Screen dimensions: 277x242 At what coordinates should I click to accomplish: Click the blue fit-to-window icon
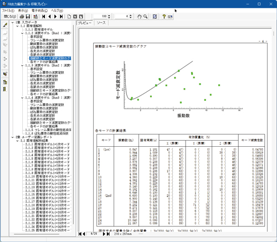(155, 17)
